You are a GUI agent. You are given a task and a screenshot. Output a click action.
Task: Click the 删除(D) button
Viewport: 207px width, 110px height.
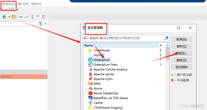point(181,60)
